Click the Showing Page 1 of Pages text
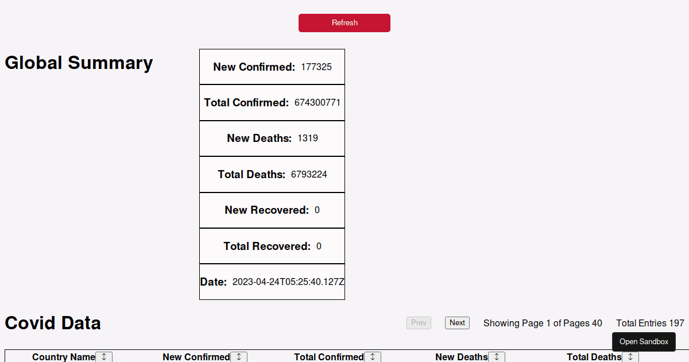The image size is (689, 362). 543,323
